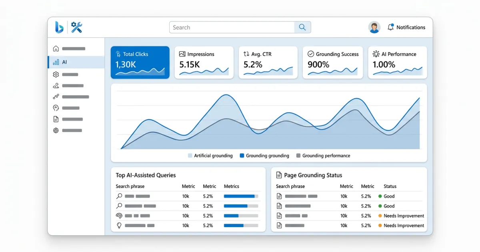This screenshot has width=480, height=252.
Task: Click the last Needs Improvement status
Action: pyautogui.click(x=401, y=226)
